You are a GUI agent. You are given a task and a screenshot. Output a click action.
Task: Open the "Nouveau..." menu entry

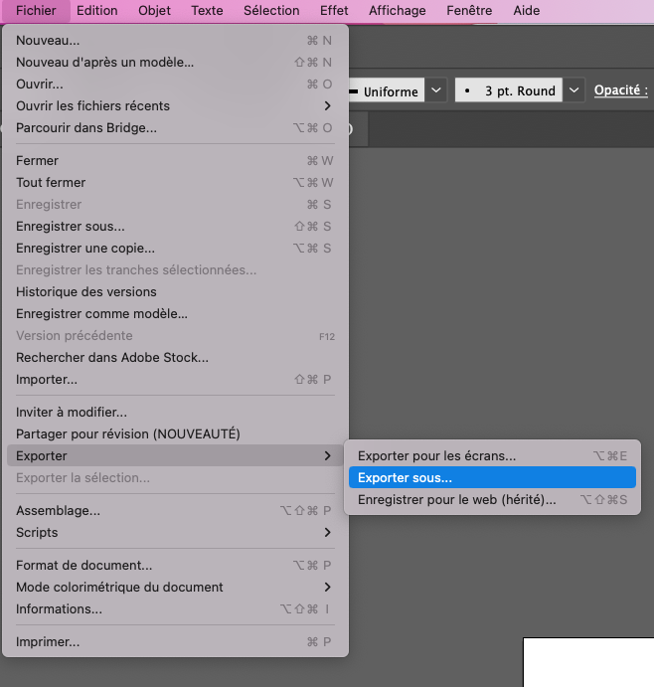coord(48,41)
